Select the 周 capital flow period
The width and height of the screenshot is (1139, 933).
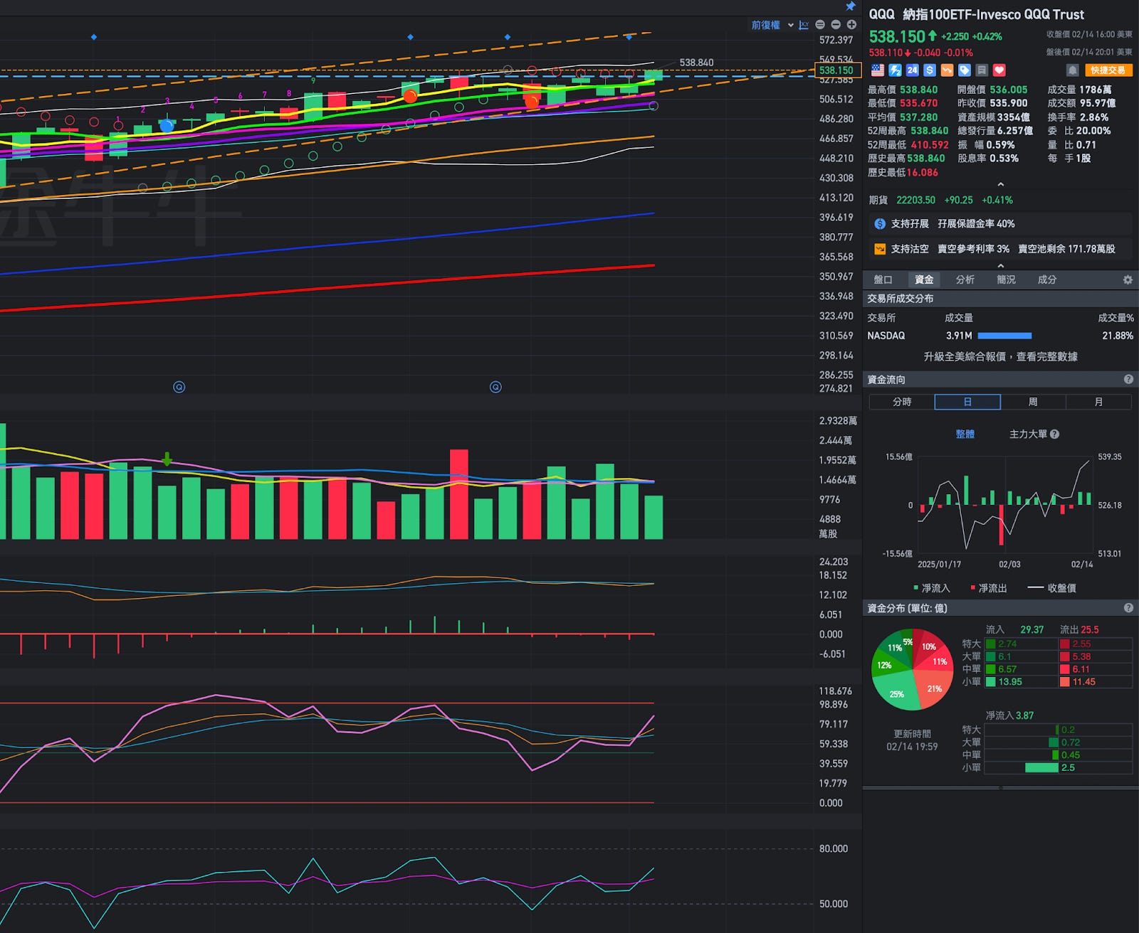point(1033,402)
